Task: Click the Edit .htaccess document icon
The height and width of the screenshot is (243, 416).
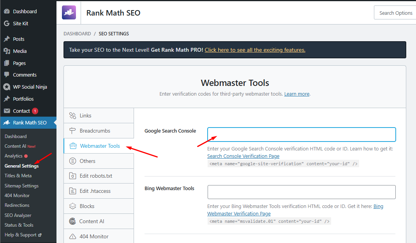Action: coord(73,191)
